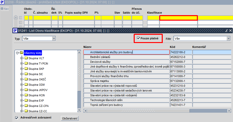This screenshot has width=233, height=122.
Task: Open the Filtr dropdown
Action: coord(228,39)
